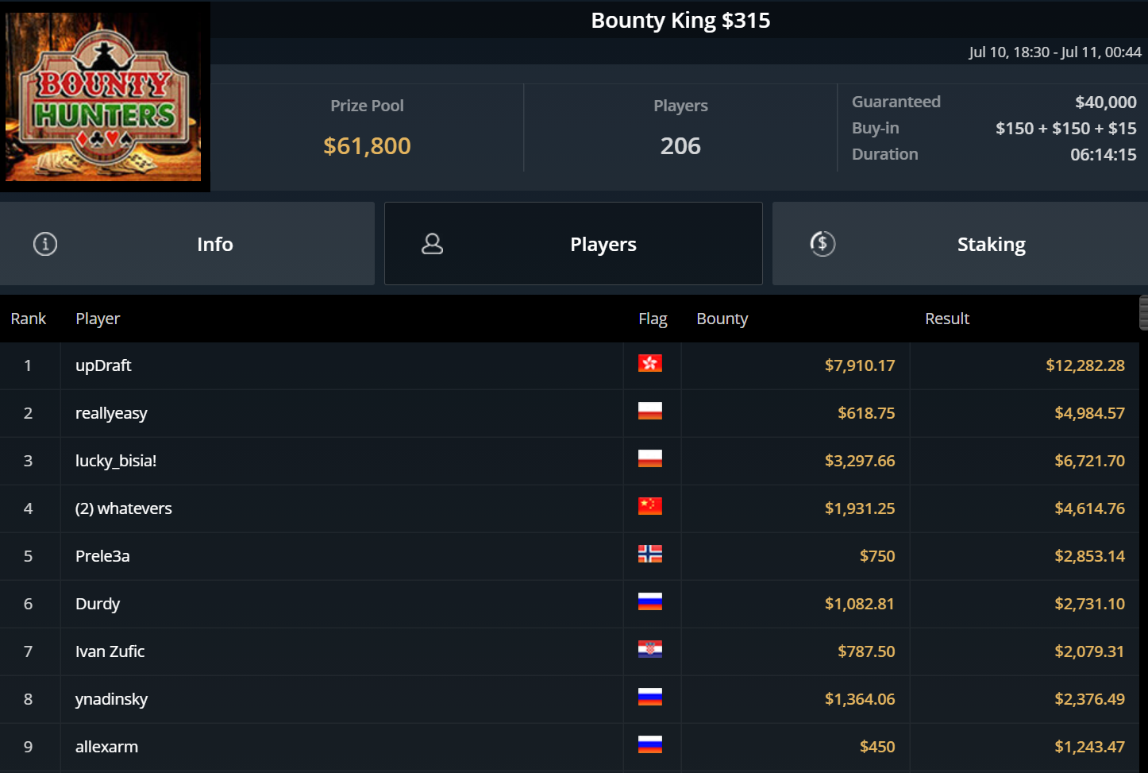Open player lucky_bisia! row
1148x773 pixels.
(x=116, y=461)
